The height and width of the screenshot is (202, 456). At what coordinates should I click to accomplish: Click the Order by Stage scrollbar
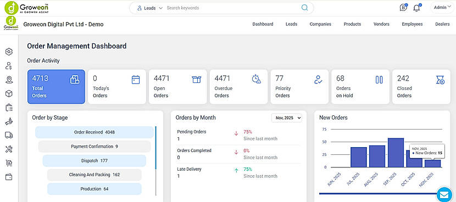[x=156, y=148]
